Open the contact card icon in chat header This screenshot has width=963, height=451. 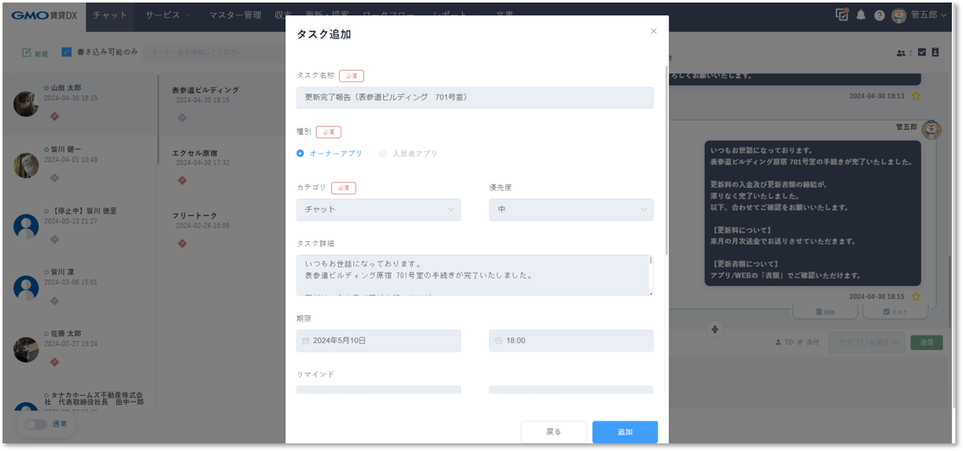pyautogui.click(x=935, y=53)
